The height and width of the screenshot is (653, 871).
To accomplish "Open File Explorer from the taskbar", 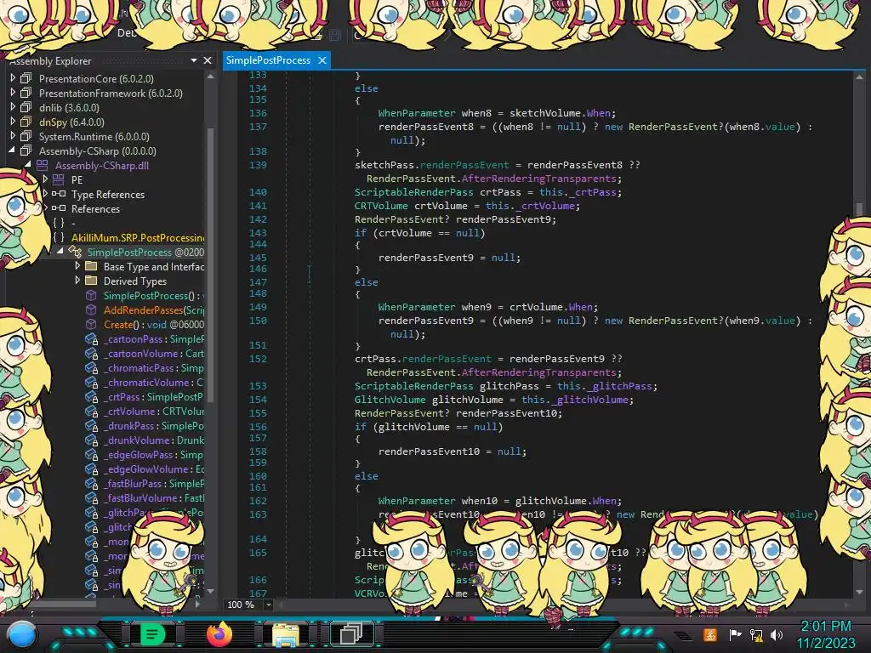I will [x=286, y=634].
